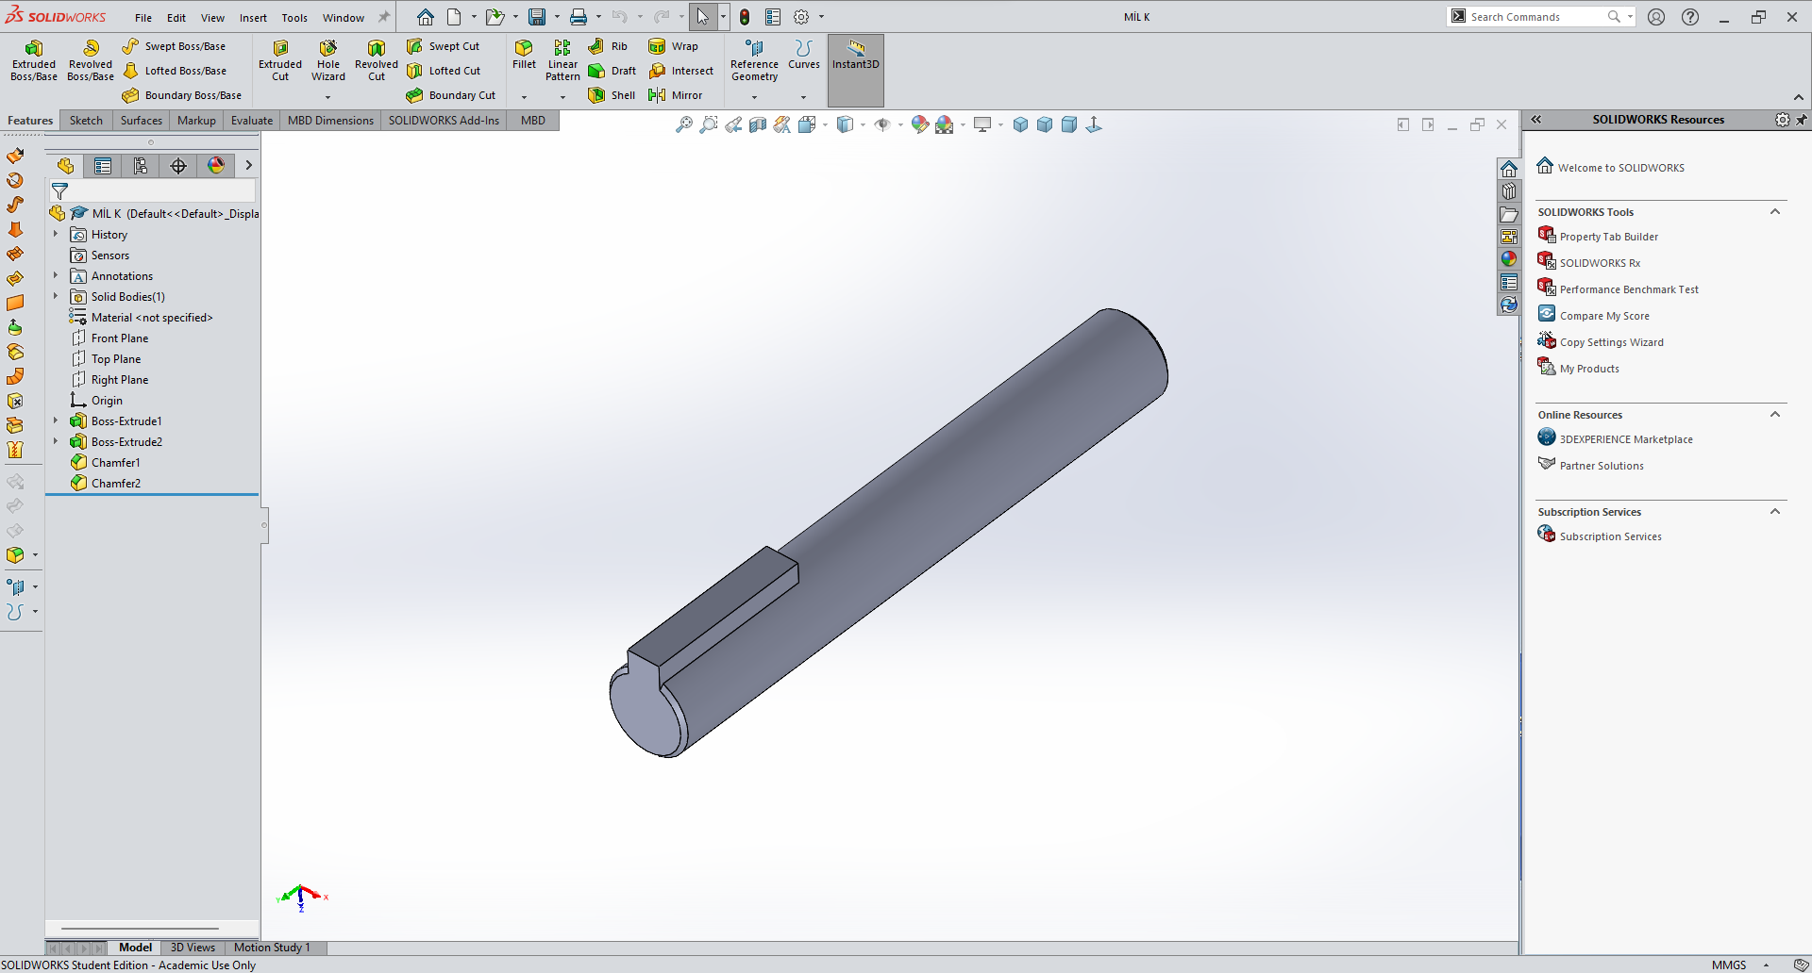Expand the Annotations tree node
Screen dimensions: 1812x973
coord(56,276)
